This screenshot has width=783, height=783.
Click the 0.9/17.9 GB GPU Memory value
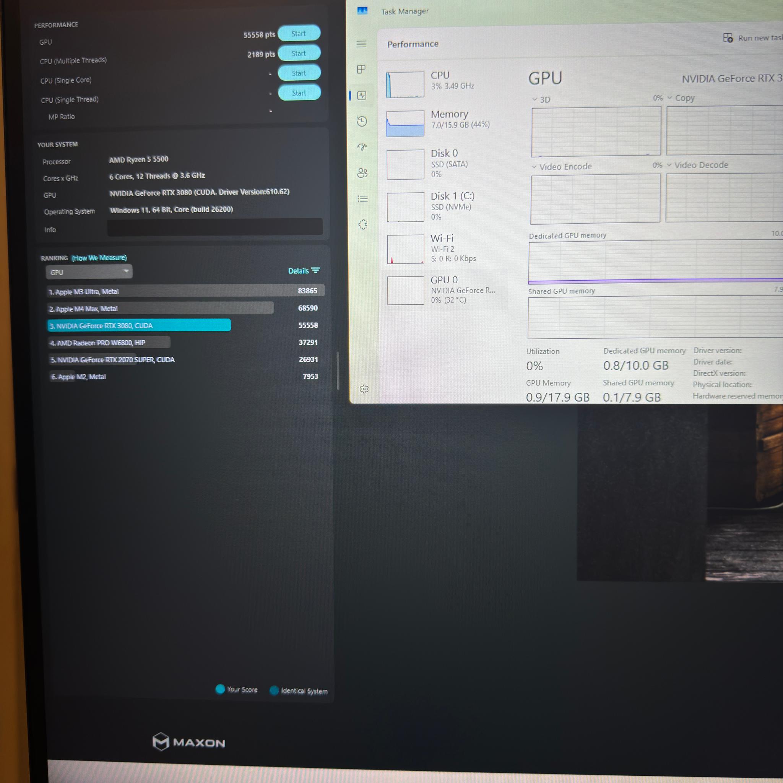click(x=558, y=397)
